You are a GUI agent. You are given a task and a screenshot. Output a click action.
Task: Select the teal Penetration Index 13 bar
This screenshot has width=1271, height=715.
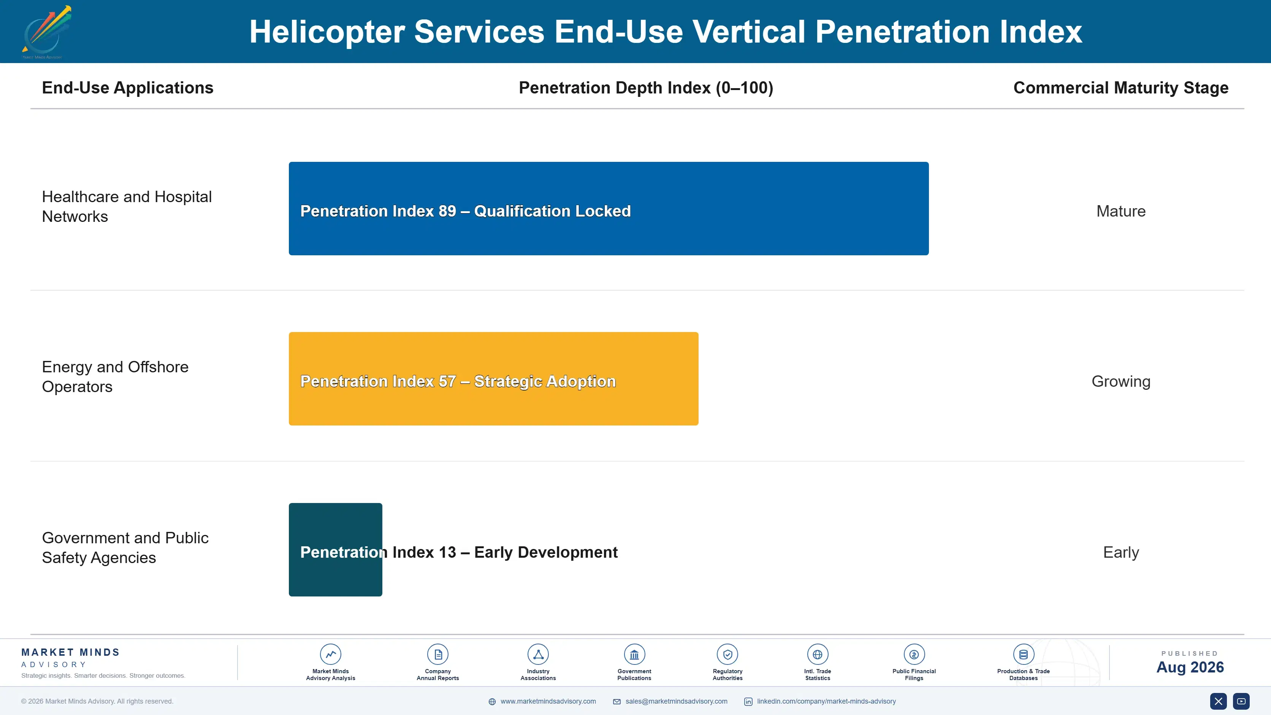pyautogui.click(x=336, y=549)
